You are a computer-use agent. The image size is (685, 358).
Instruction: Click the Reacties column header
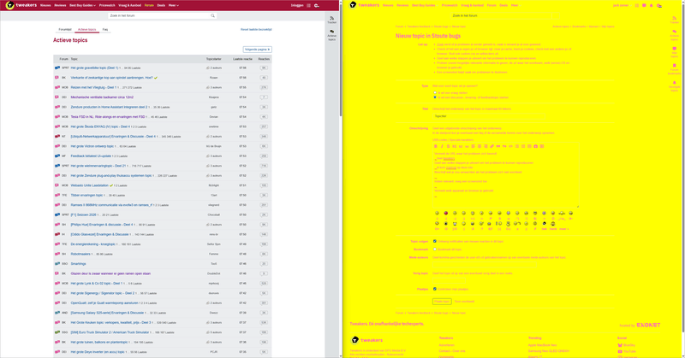coord(264,59)
